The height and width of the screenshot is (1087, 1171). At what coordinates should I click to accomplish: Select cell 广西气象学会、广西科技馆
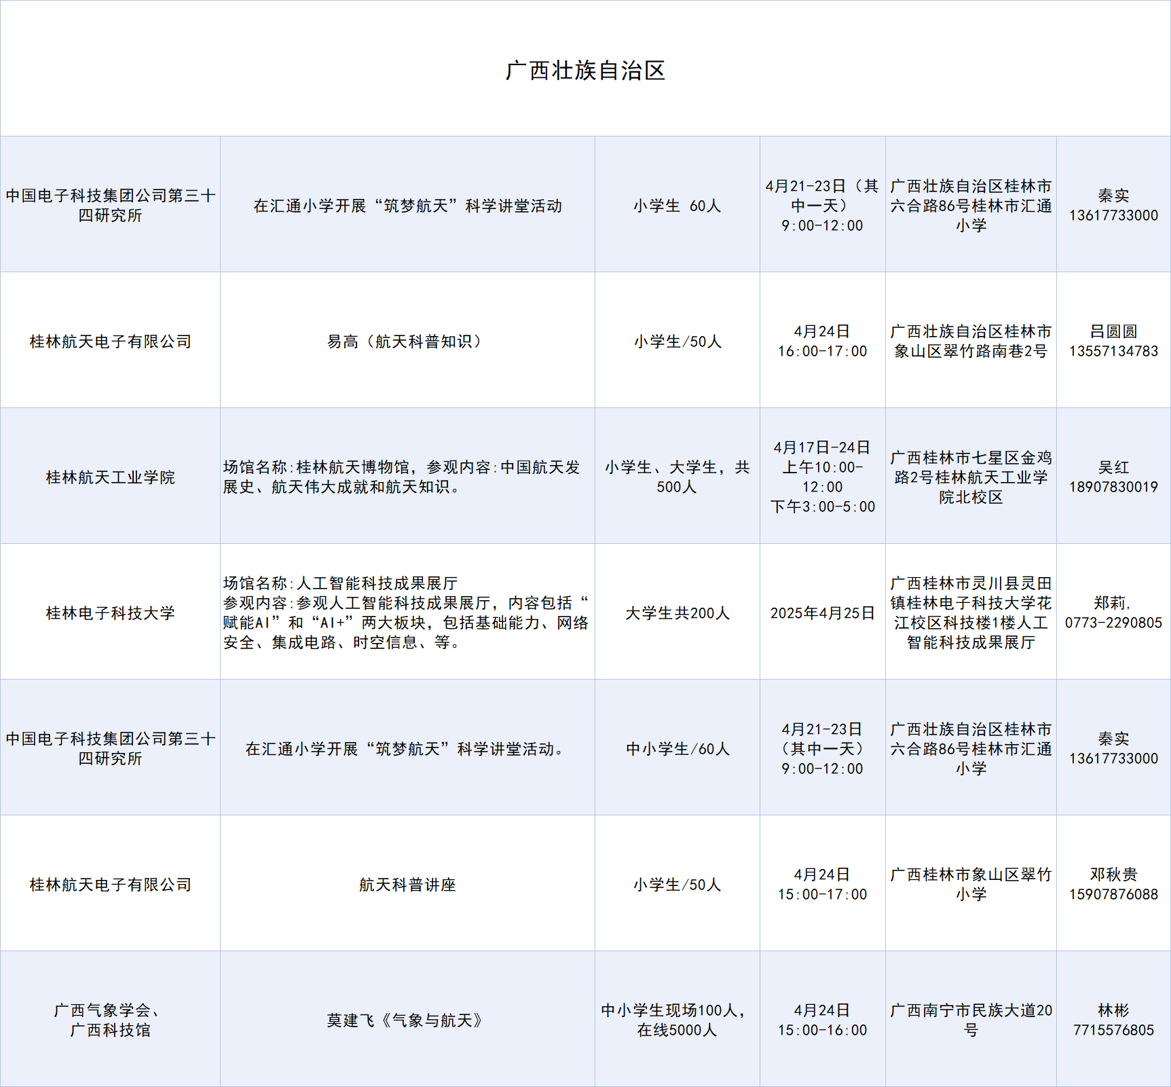(110, 1019)
